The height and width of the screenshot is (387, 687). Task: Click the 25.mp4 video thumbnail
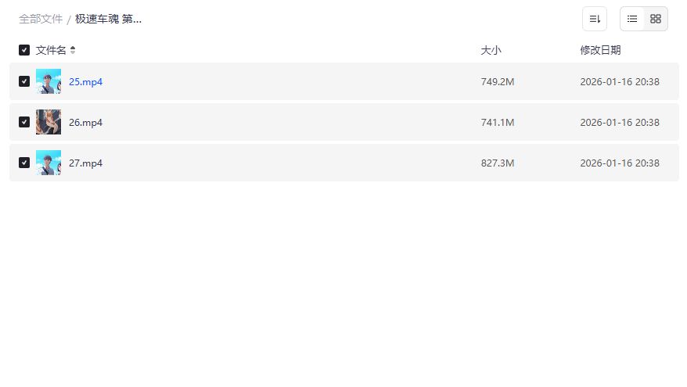[49, 81]
